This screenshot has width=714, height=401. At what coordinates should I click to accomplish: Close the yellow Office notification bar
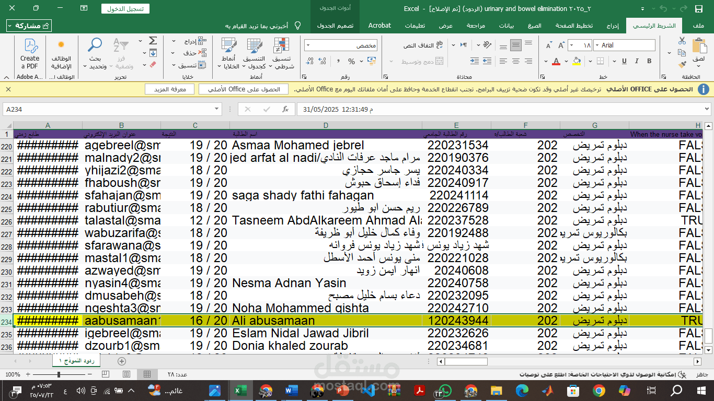pos(8,89)
